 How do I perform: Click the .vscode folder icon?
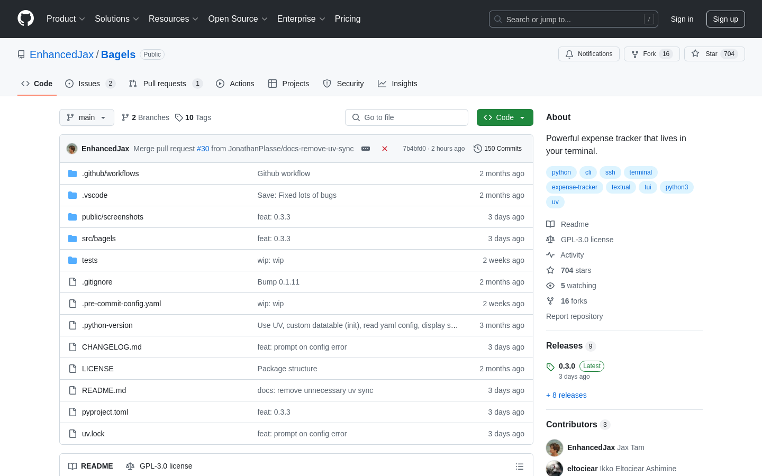72,195
